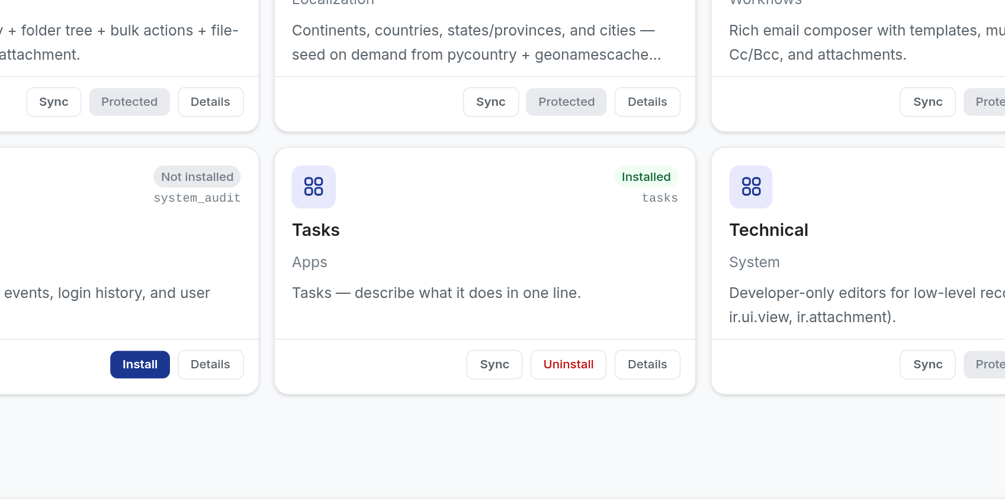
Task: Open Details for the Tasks module
Action: tap(647, 364)
